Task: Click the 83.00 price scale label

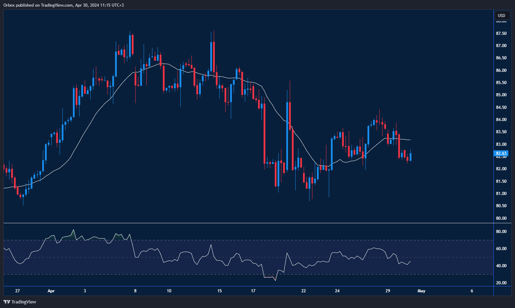Action: (501, 144)
